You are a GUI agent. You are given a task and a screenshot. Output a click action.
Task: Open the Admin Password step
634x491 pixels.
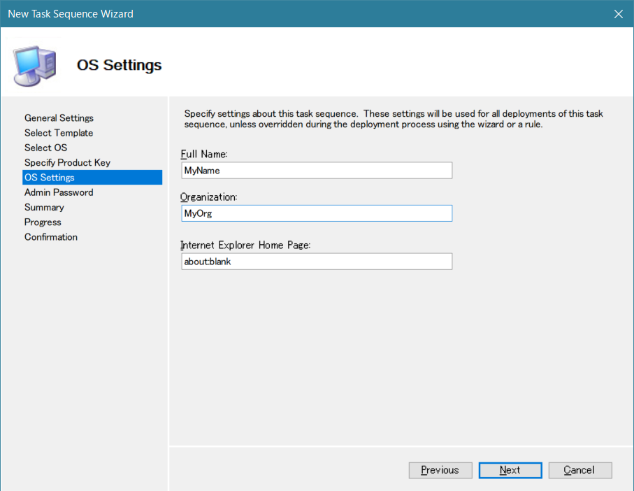coord(59,192)
